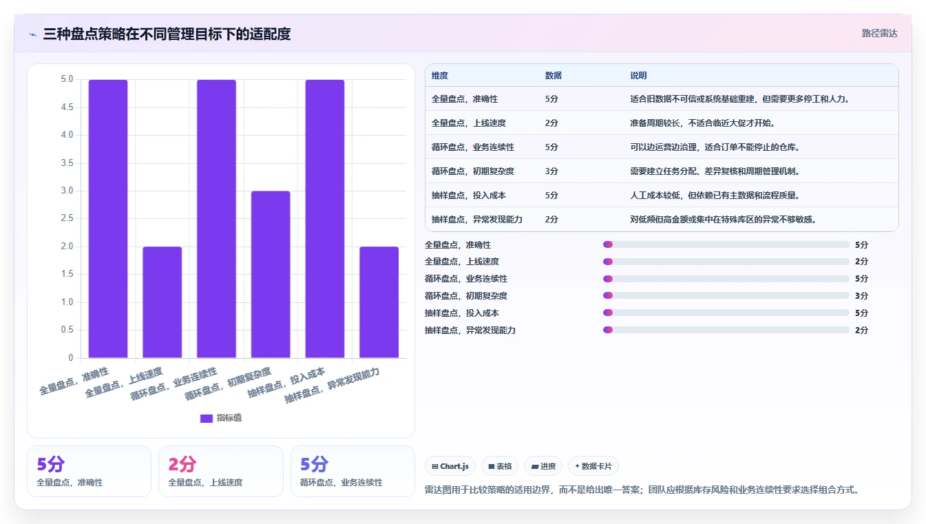Click the 表格 tag chip
Viewport: 926px width, 524px height.
click(x=500, y=466)
